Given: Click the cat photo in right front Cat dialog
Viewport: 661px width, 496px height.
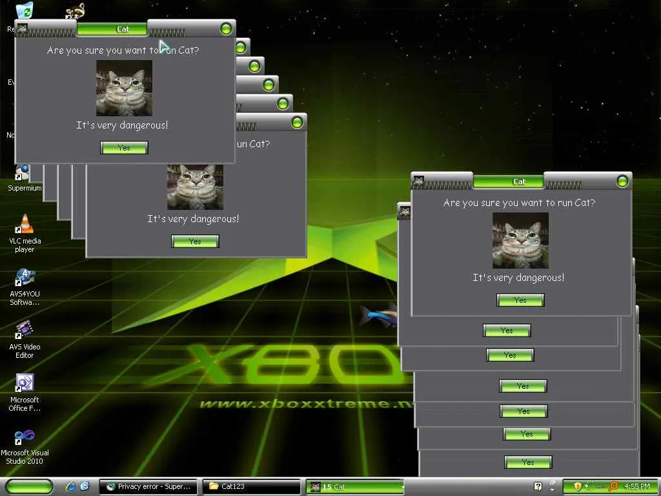Looking at the screenshot, I should pos(520,240).
